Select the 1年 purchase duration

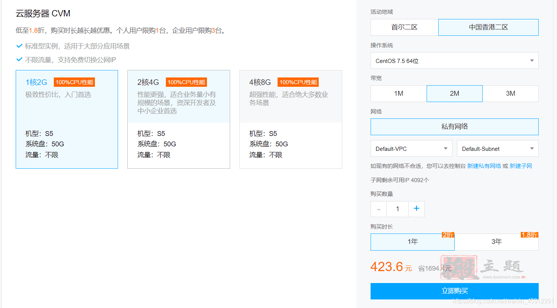coord(412,242)
